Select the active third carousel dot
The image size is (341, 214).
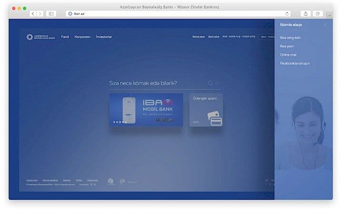120,122
